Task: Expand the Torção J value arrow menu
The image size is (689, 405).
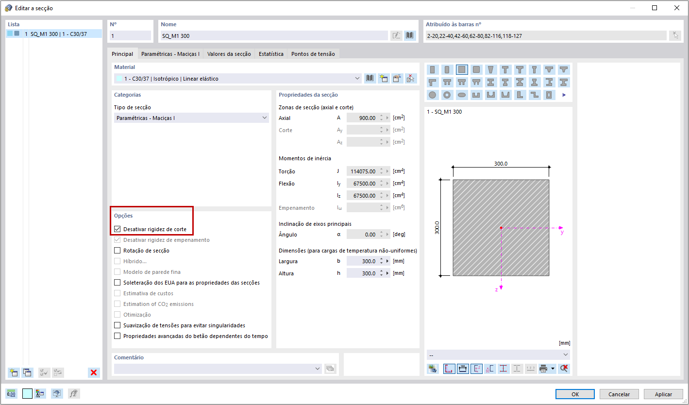Action: tap(387, 171)
